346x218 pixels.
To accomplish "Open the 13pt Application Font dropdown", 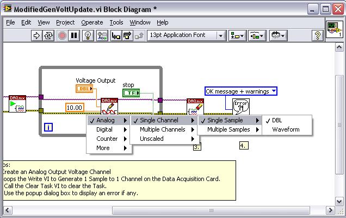I will click(187, 35).
